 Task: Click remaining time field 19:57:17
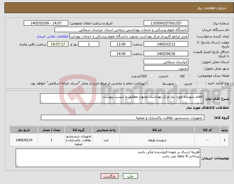pyautogui.click(x=58, y=44)
